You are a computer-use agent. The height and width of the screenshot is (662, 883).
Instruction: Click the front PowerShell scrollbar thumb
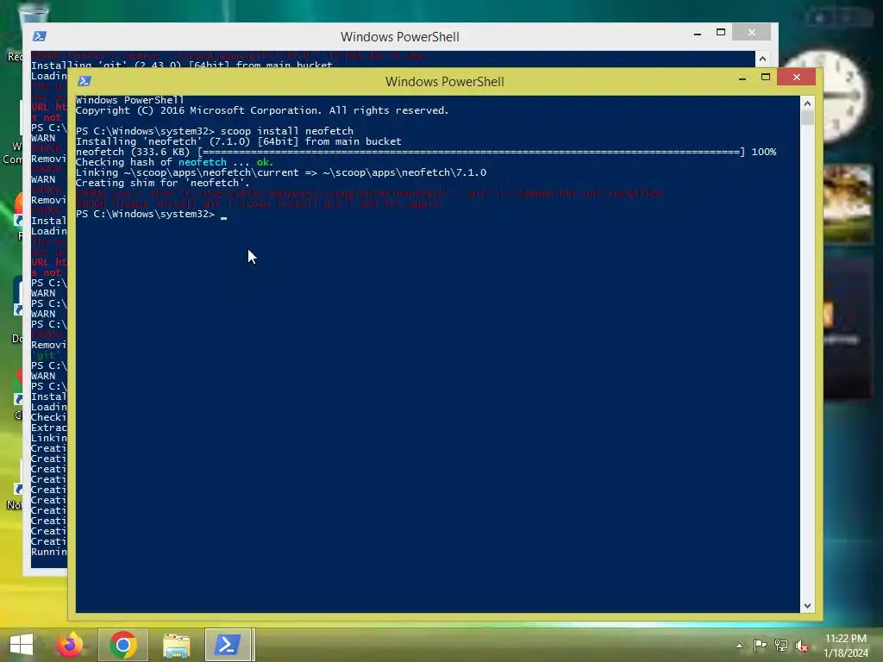[807, 117]
